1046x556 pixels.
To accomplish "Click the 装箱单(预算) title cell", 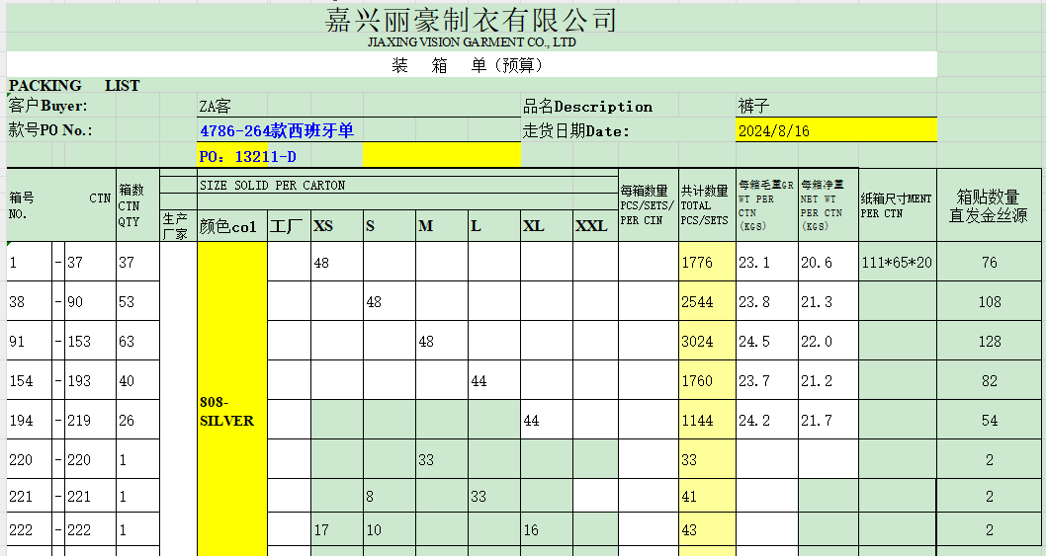I will (x=468, y=65).
